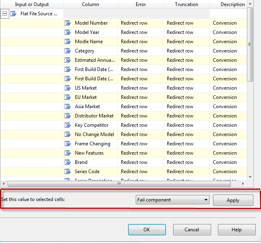Image resolution: width=261 pixels, height=243 pixels.
Task: Open the Fail component dropdown
Action: tap(206, 200)
